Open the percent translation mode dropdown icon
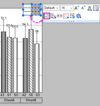 [x=53, y=16]
